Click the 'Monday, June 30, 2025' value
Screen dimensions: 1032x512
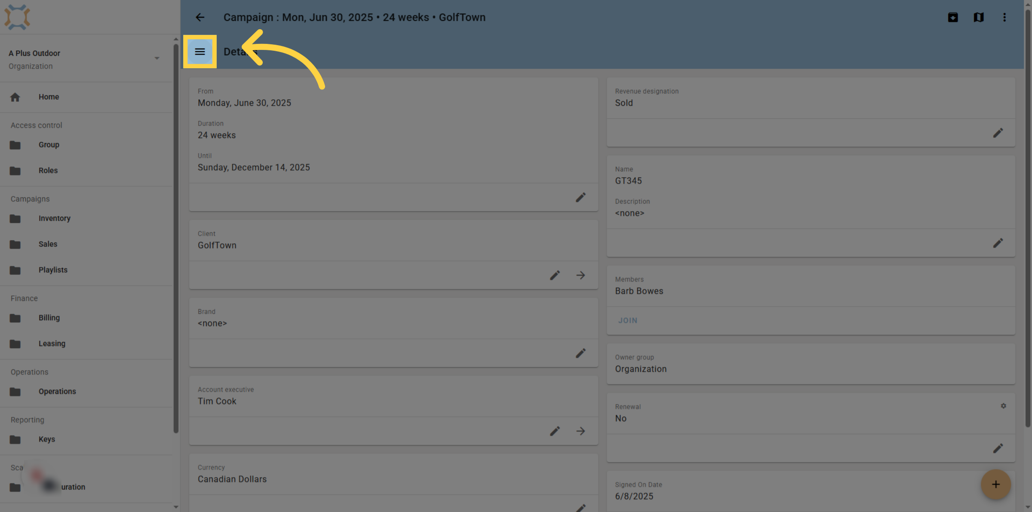(244, 103)
